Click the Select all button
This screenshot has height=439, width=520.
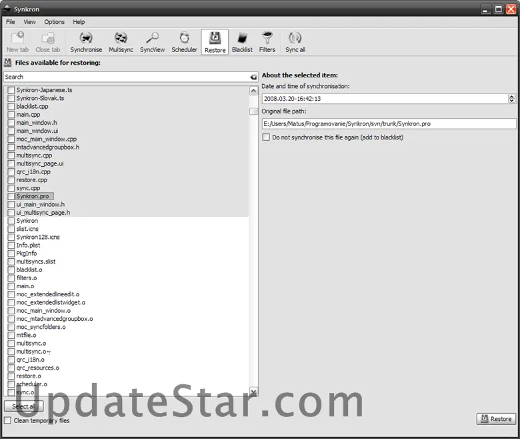(x=23, y=406)
